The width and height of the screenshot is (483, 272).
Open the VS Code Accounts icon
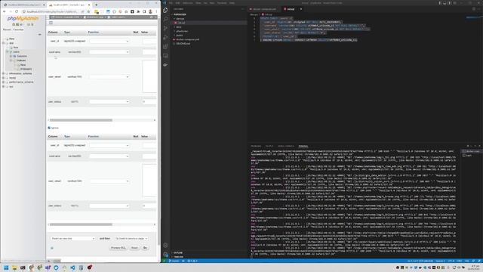165,245
